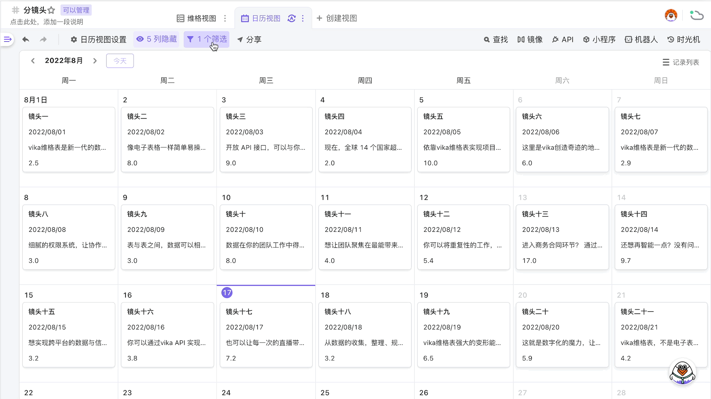This screenshot has height=399, width=711.
Task: Click 分享 share button
Action: click(249, 39)
